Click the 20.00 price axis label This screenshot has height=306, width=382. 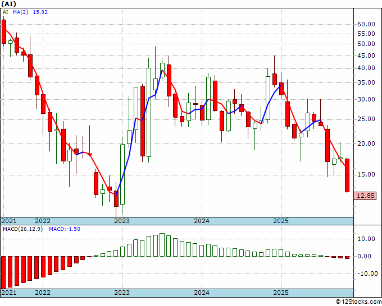tap(366, 143)
